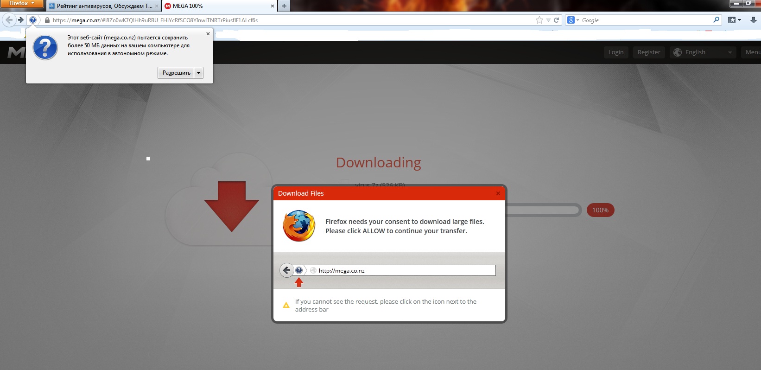Click the 'Firefox needs your consent' message text
The width and height of the screenshot is (761, 370).
click(405, 226)
